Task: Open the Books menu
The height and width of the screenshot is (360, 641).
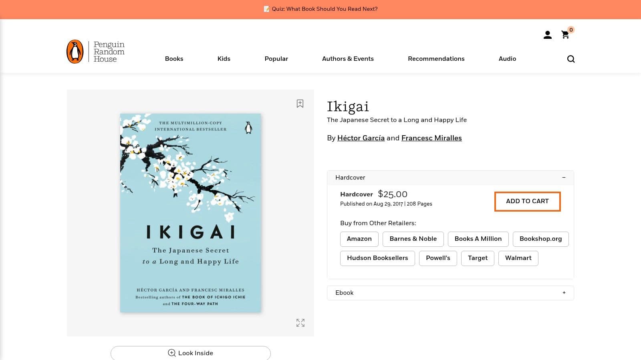Action: [174, 59]
